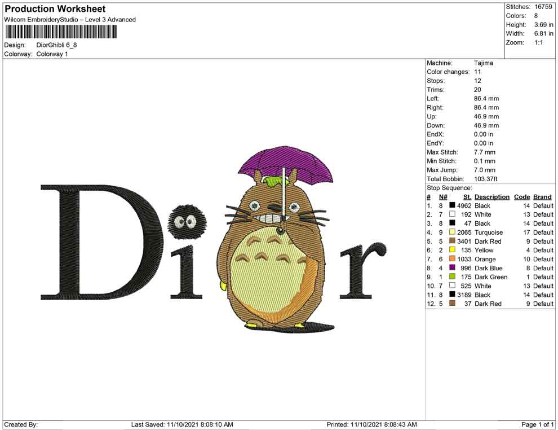Image resolution: width=558 pixels, height=430 pixels.
Task: Click the Colors value '8'
Action: click(x=536, y=16)
